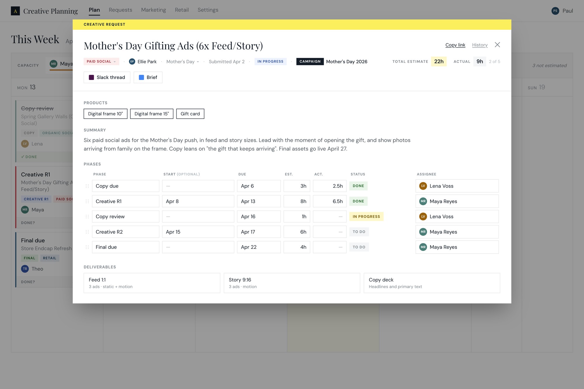Screen dimensions: 584x389
Task: Change the DONE status of Copy due
Action: pos(358,186)
